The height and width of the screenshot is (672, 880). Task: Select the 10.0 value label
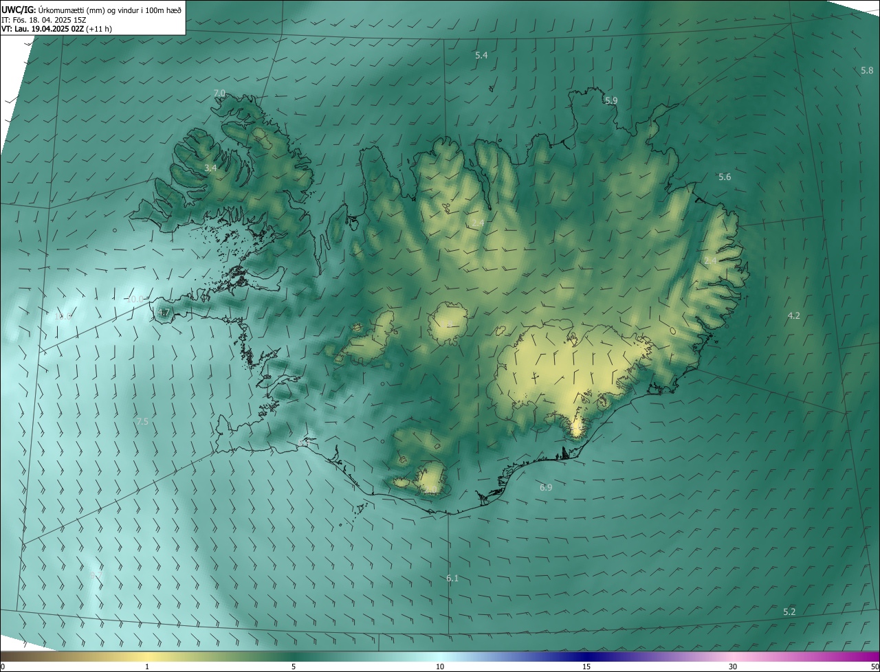134,300
